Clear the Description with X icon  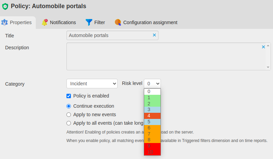[263, 47]
